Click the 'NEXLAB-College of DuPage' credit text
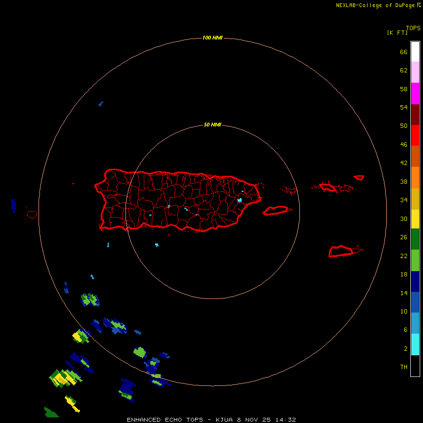 point(376,5)
